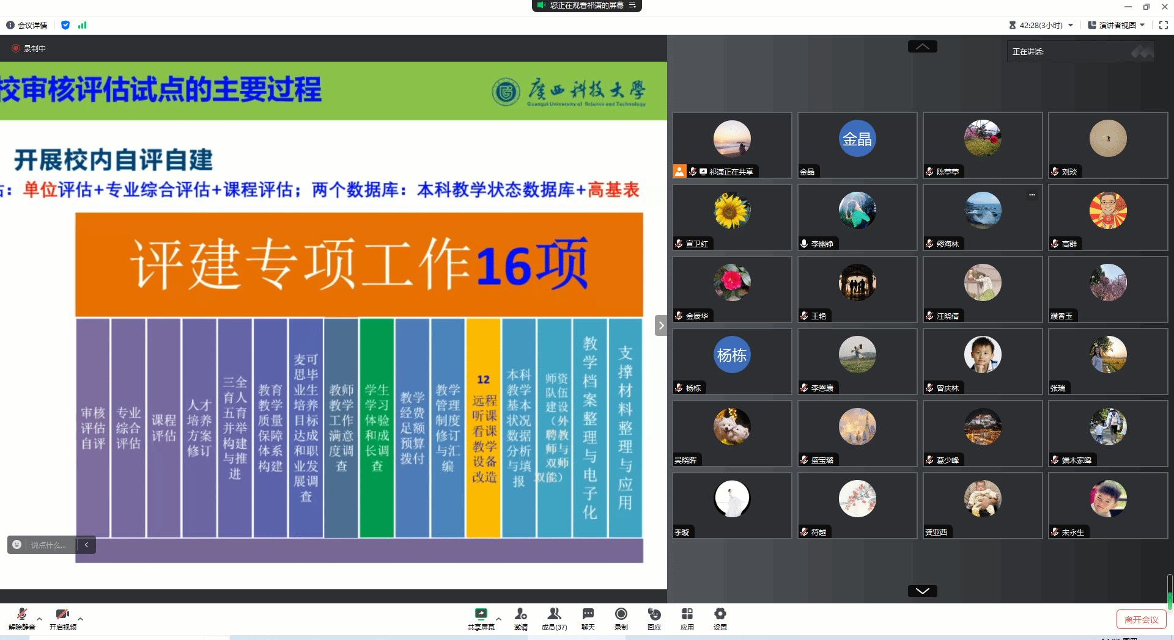
Task: Open the 应用 apps icon
Action: tap(687, 617)
